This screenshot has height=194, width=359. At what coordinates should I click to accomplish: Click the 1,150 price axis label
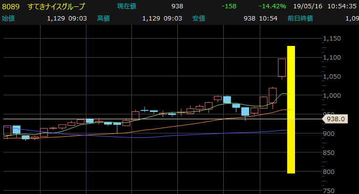click(x=332, y=39)
